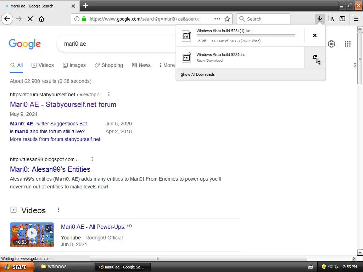Open the Windows start button
Image resolution: width=363 pixels, height=272 pixels.
pos(17,267)
